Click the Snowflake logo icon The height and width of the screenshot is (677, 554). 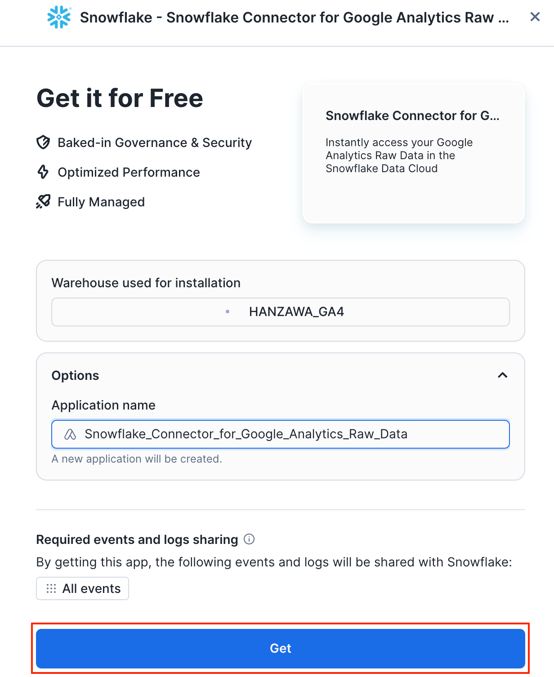tap(59, 17)
